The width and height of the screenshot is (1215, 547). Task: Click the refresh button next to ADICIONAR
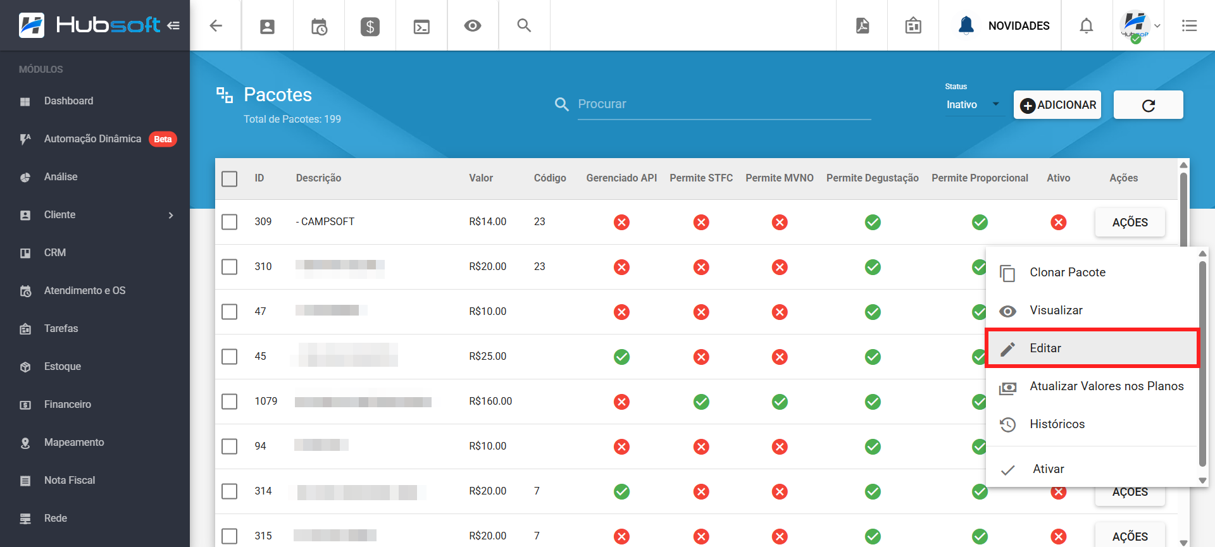click(x=1149, y=105)
